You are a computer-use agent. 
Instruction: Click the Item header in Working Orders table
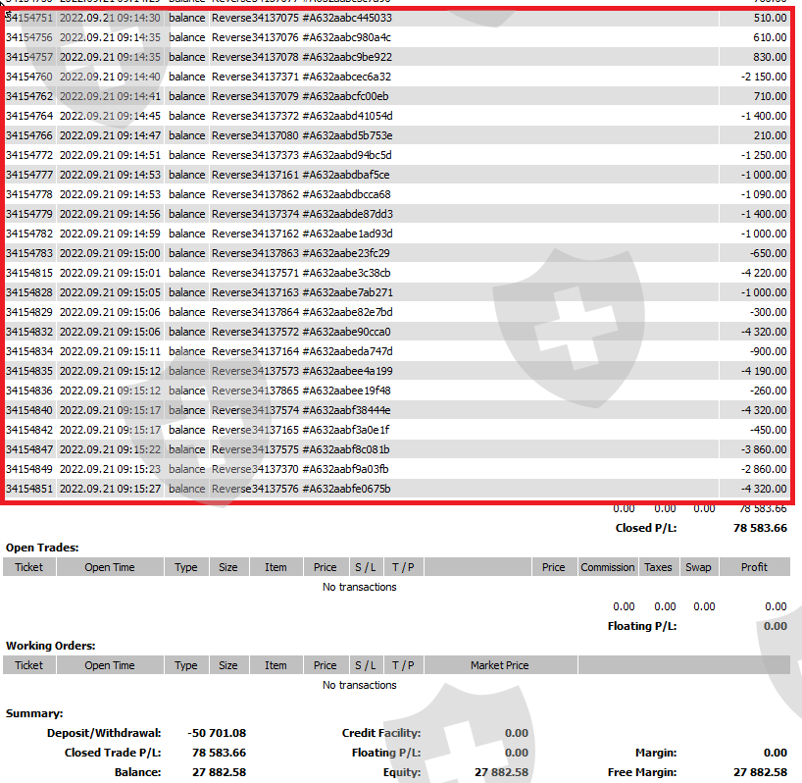click(276, 665)
